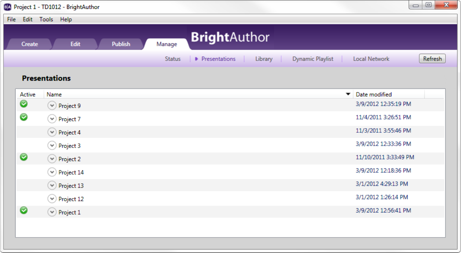Select the Project 13 name text
The width and height of the screenshot is (461, 253).
(71, 186)
